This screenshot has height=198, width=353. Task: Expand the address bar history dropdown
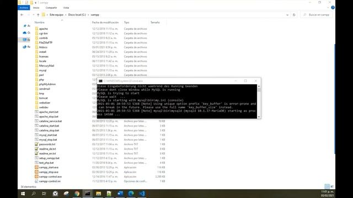tap(287, 15)
